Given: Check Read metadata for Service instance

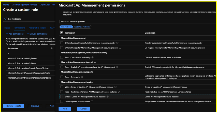Looking at the screenshot, I should 62,92.
